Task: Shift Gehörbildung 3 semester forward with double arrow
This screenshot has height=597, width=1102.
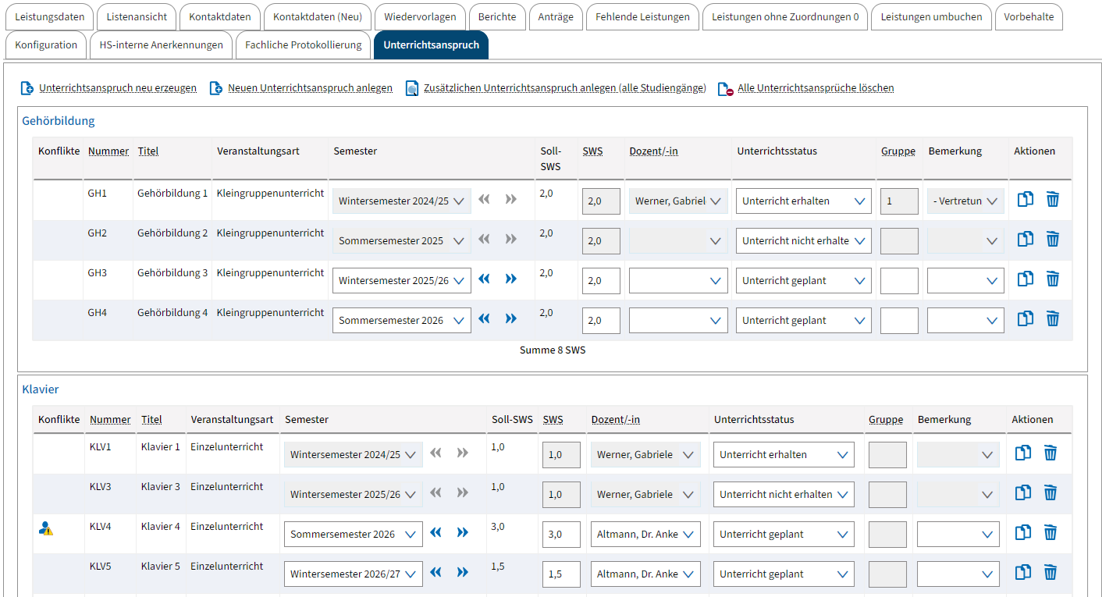Action: (510, 279)
